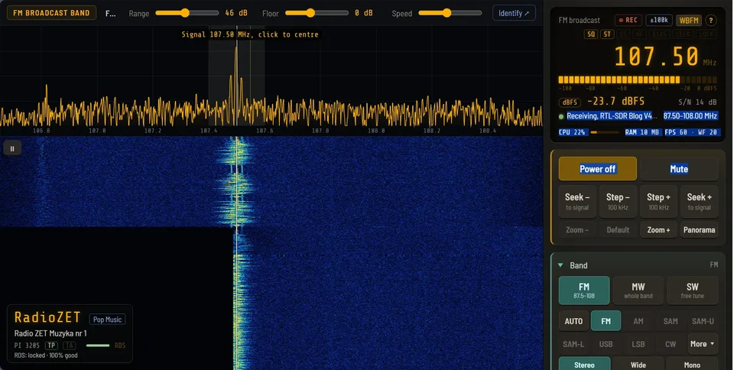Image resolution: width=734 pixels, height=370 pixels.
Task: Step down 100 kHz
Action: pyautogui.click(x=618, y=202)
